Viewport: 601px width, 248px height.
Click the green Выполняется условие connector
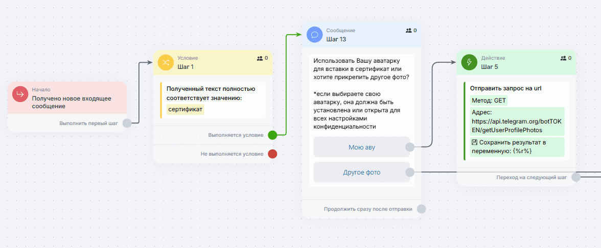pyautogui.click(x=272, y=135)
